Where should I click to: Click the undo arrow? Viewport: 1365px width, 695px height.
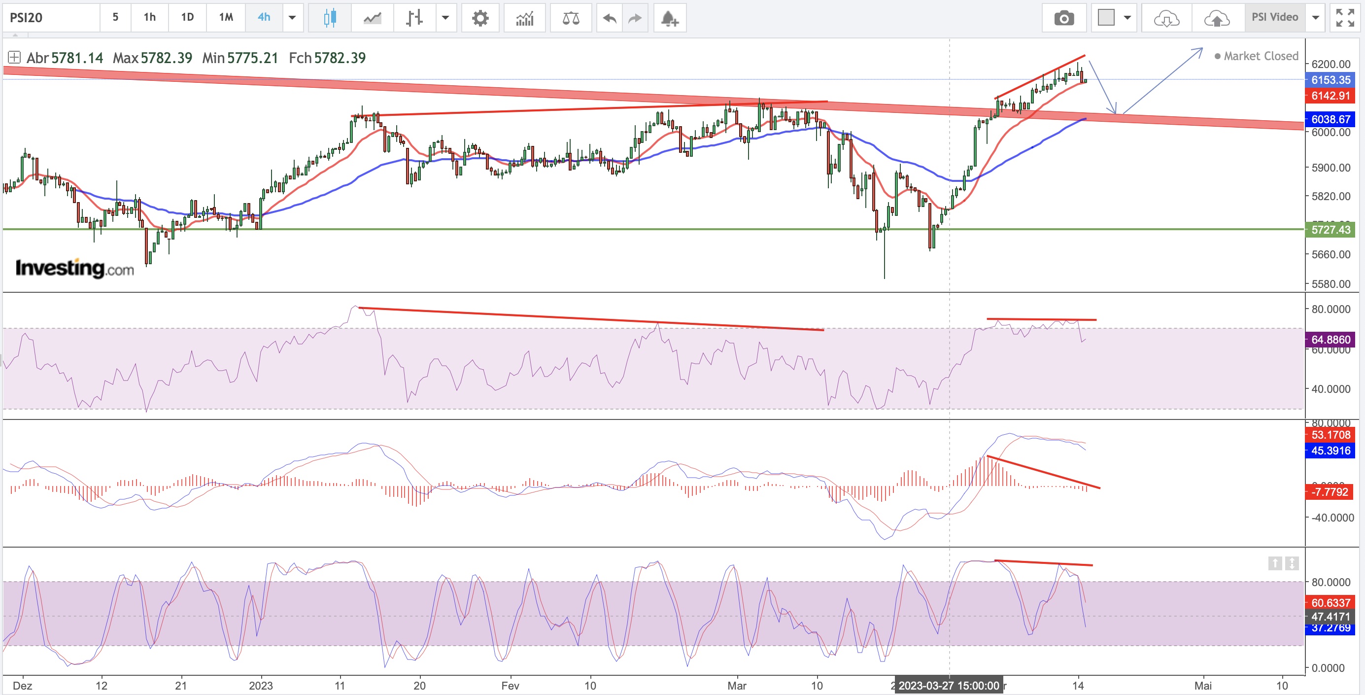(x=610, y=18)
